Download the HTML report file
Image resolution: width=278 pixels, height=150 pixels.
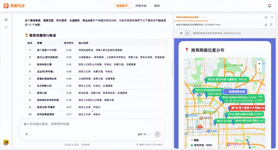266,25
